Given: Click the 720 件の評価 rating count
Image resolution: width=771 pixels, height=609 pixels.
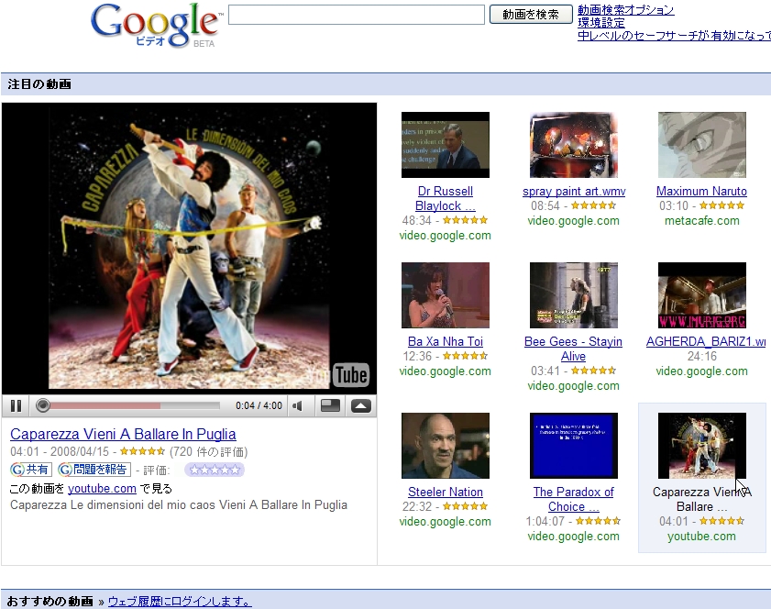Looking at the screenshot, I should 208,451.
